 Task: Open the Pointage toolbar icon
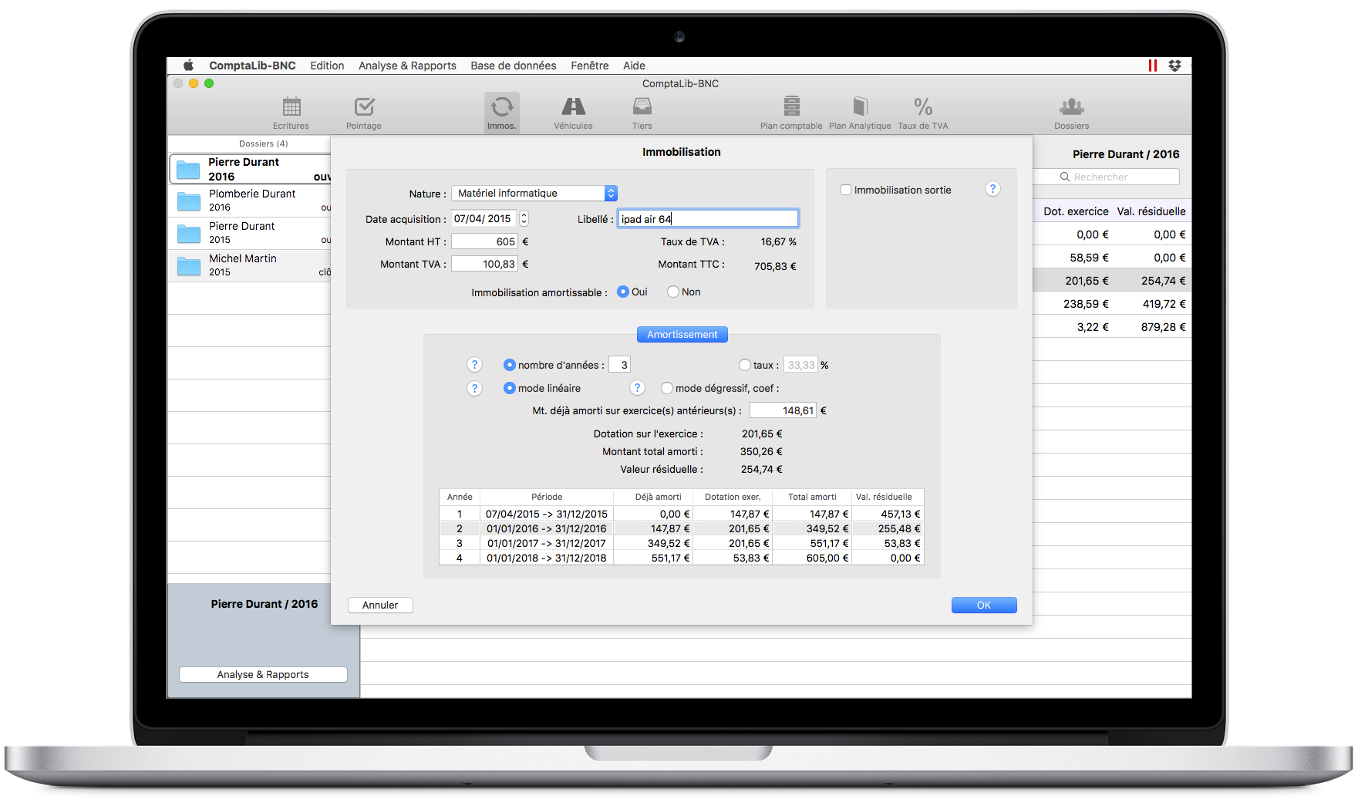[364, 113]
